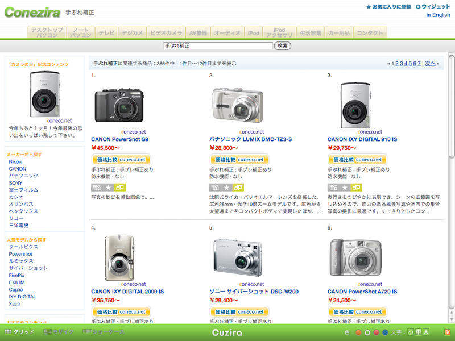
Task: Switch site to English
Action: (x=438, y=15)
